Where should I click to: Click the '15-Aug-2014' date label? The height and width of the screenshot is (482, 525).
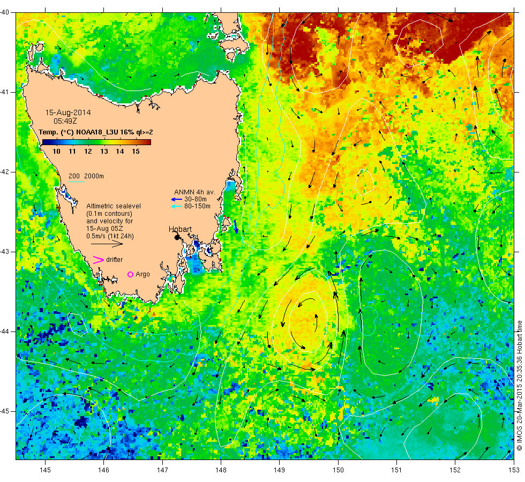click(68, 113)
